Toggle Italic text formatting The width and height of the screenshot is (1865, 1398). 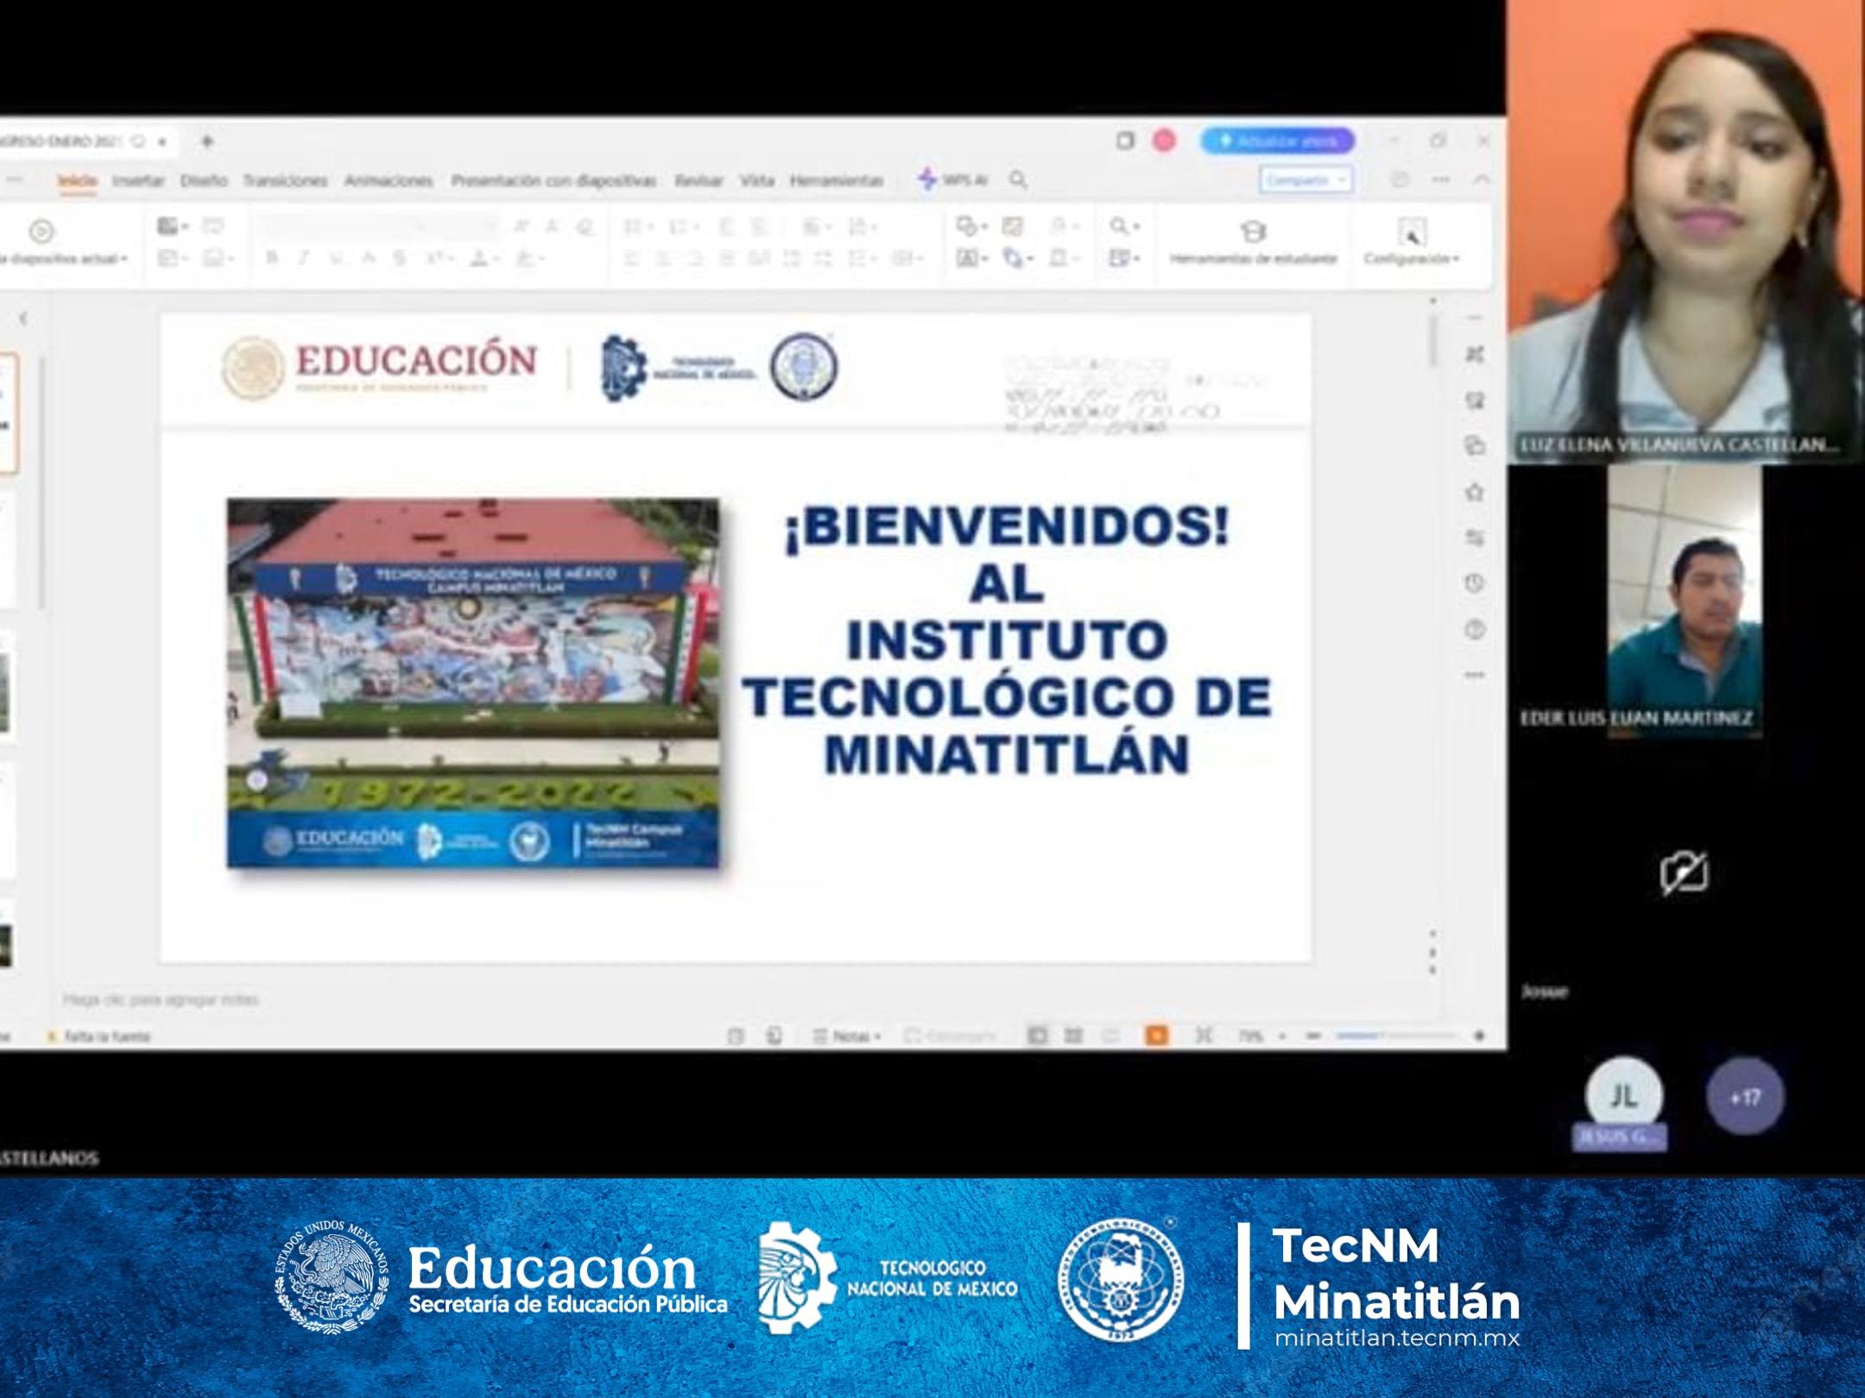304,257
